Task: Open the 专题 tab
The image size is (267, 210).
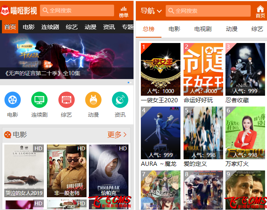Action: coord(127,27)
